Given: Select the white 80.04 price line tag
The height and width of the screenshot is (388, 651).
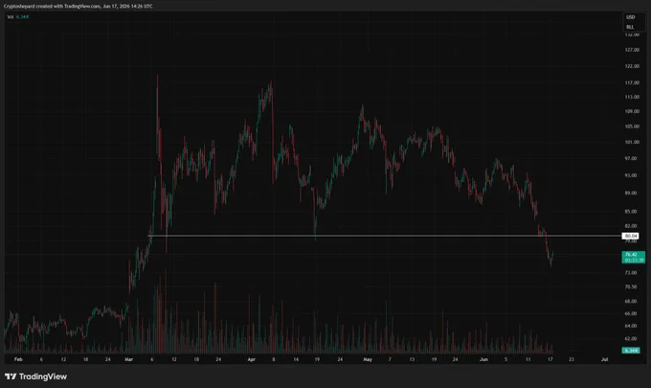Looking at the screenshot, I should coord(630,236).
